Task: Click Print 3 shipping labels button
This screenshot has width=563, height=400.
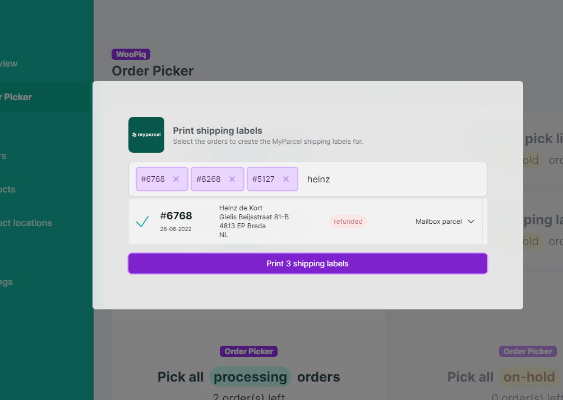Action: tap(308, 263)
